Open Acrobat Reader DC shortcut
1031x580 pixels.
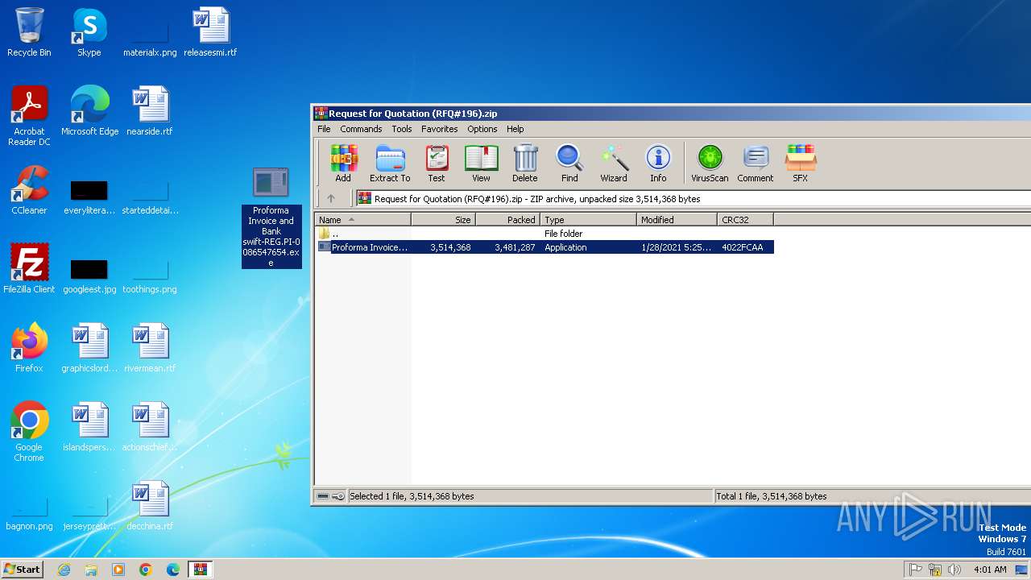pos(29,116)
